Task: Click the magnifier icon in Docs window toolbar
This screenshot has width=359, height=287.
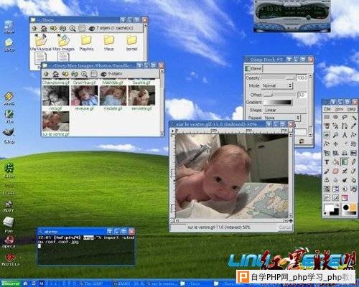Action: pyautogui.click(x=73, y=29)
